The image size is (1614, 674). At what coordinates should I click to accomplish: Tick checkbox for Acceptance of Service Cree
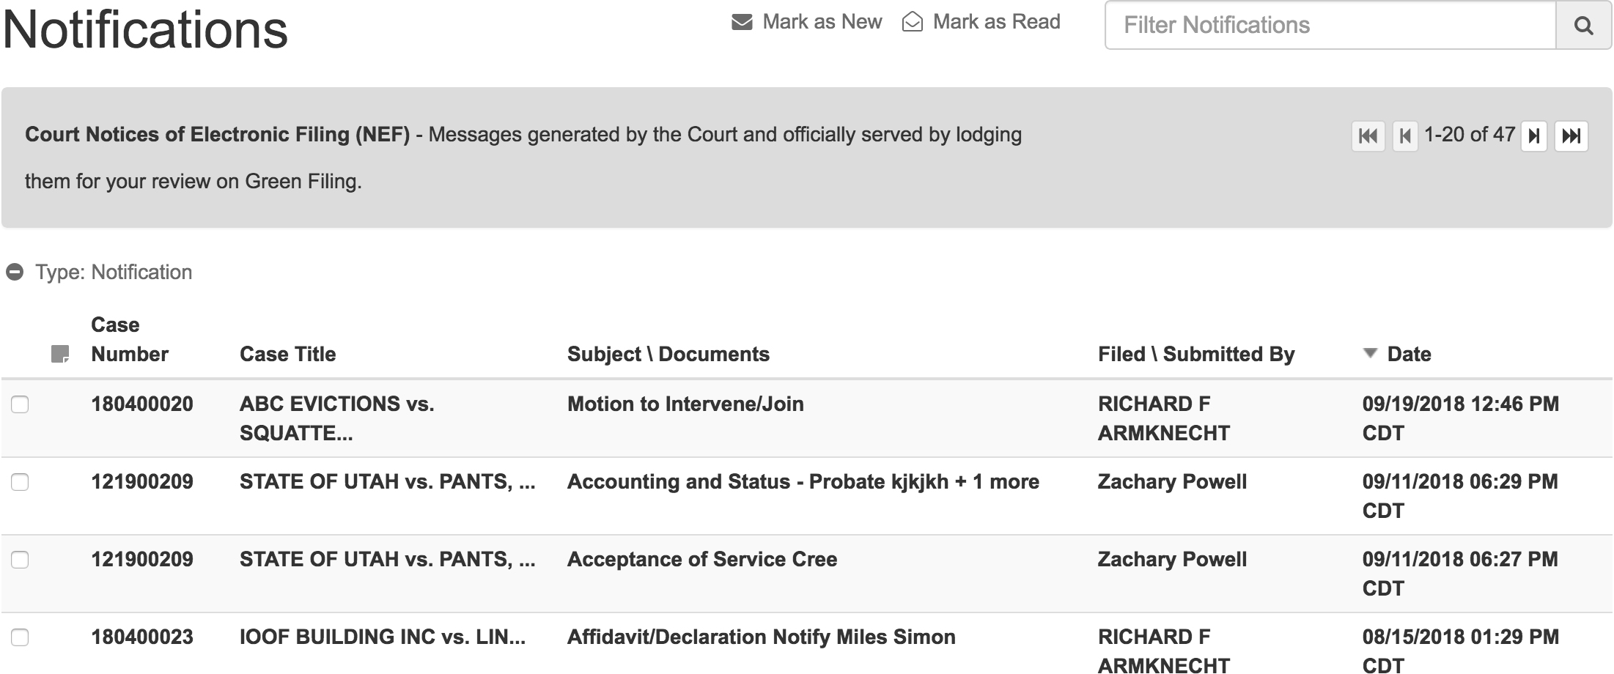pyautogui.click(x=20, y=560)
